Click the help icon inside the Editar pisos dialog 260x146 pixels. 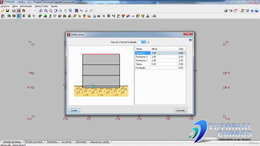191,40
